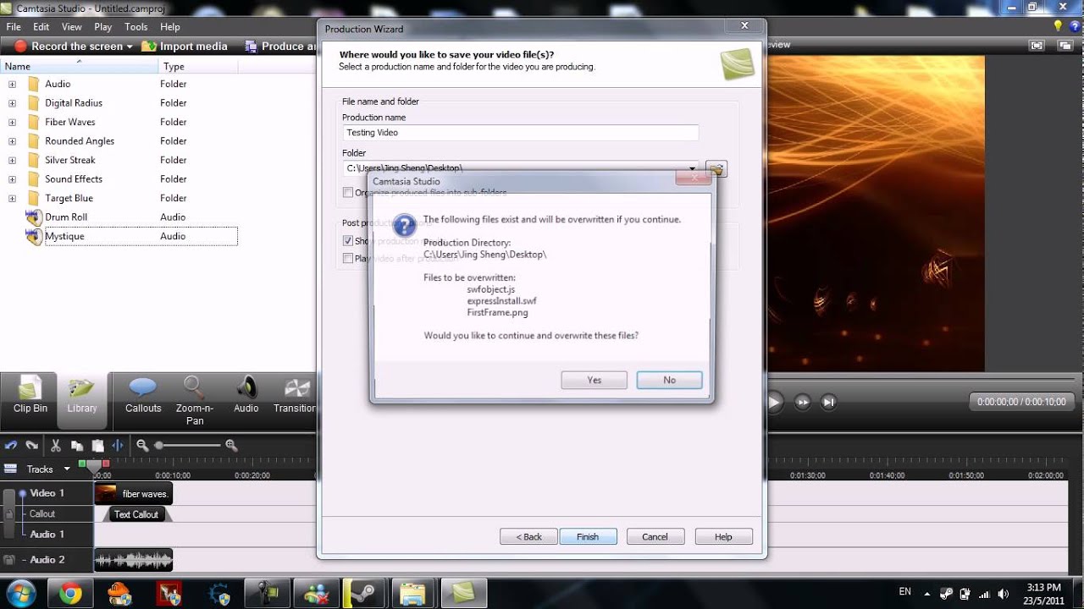Open the Play menu
1084x609 pixels.
click(102, 27)
